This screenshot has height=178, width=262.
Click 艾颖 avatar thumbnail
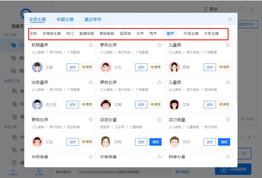tap(37, 67)
